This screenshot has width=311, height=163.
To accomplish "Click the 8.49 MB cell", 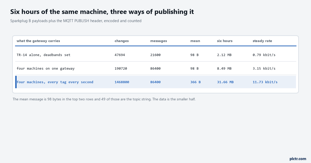I will [x=224, y=69].
